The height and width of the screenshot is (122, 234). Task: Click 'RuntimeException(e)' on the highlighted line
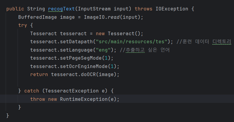click(88, 99)
